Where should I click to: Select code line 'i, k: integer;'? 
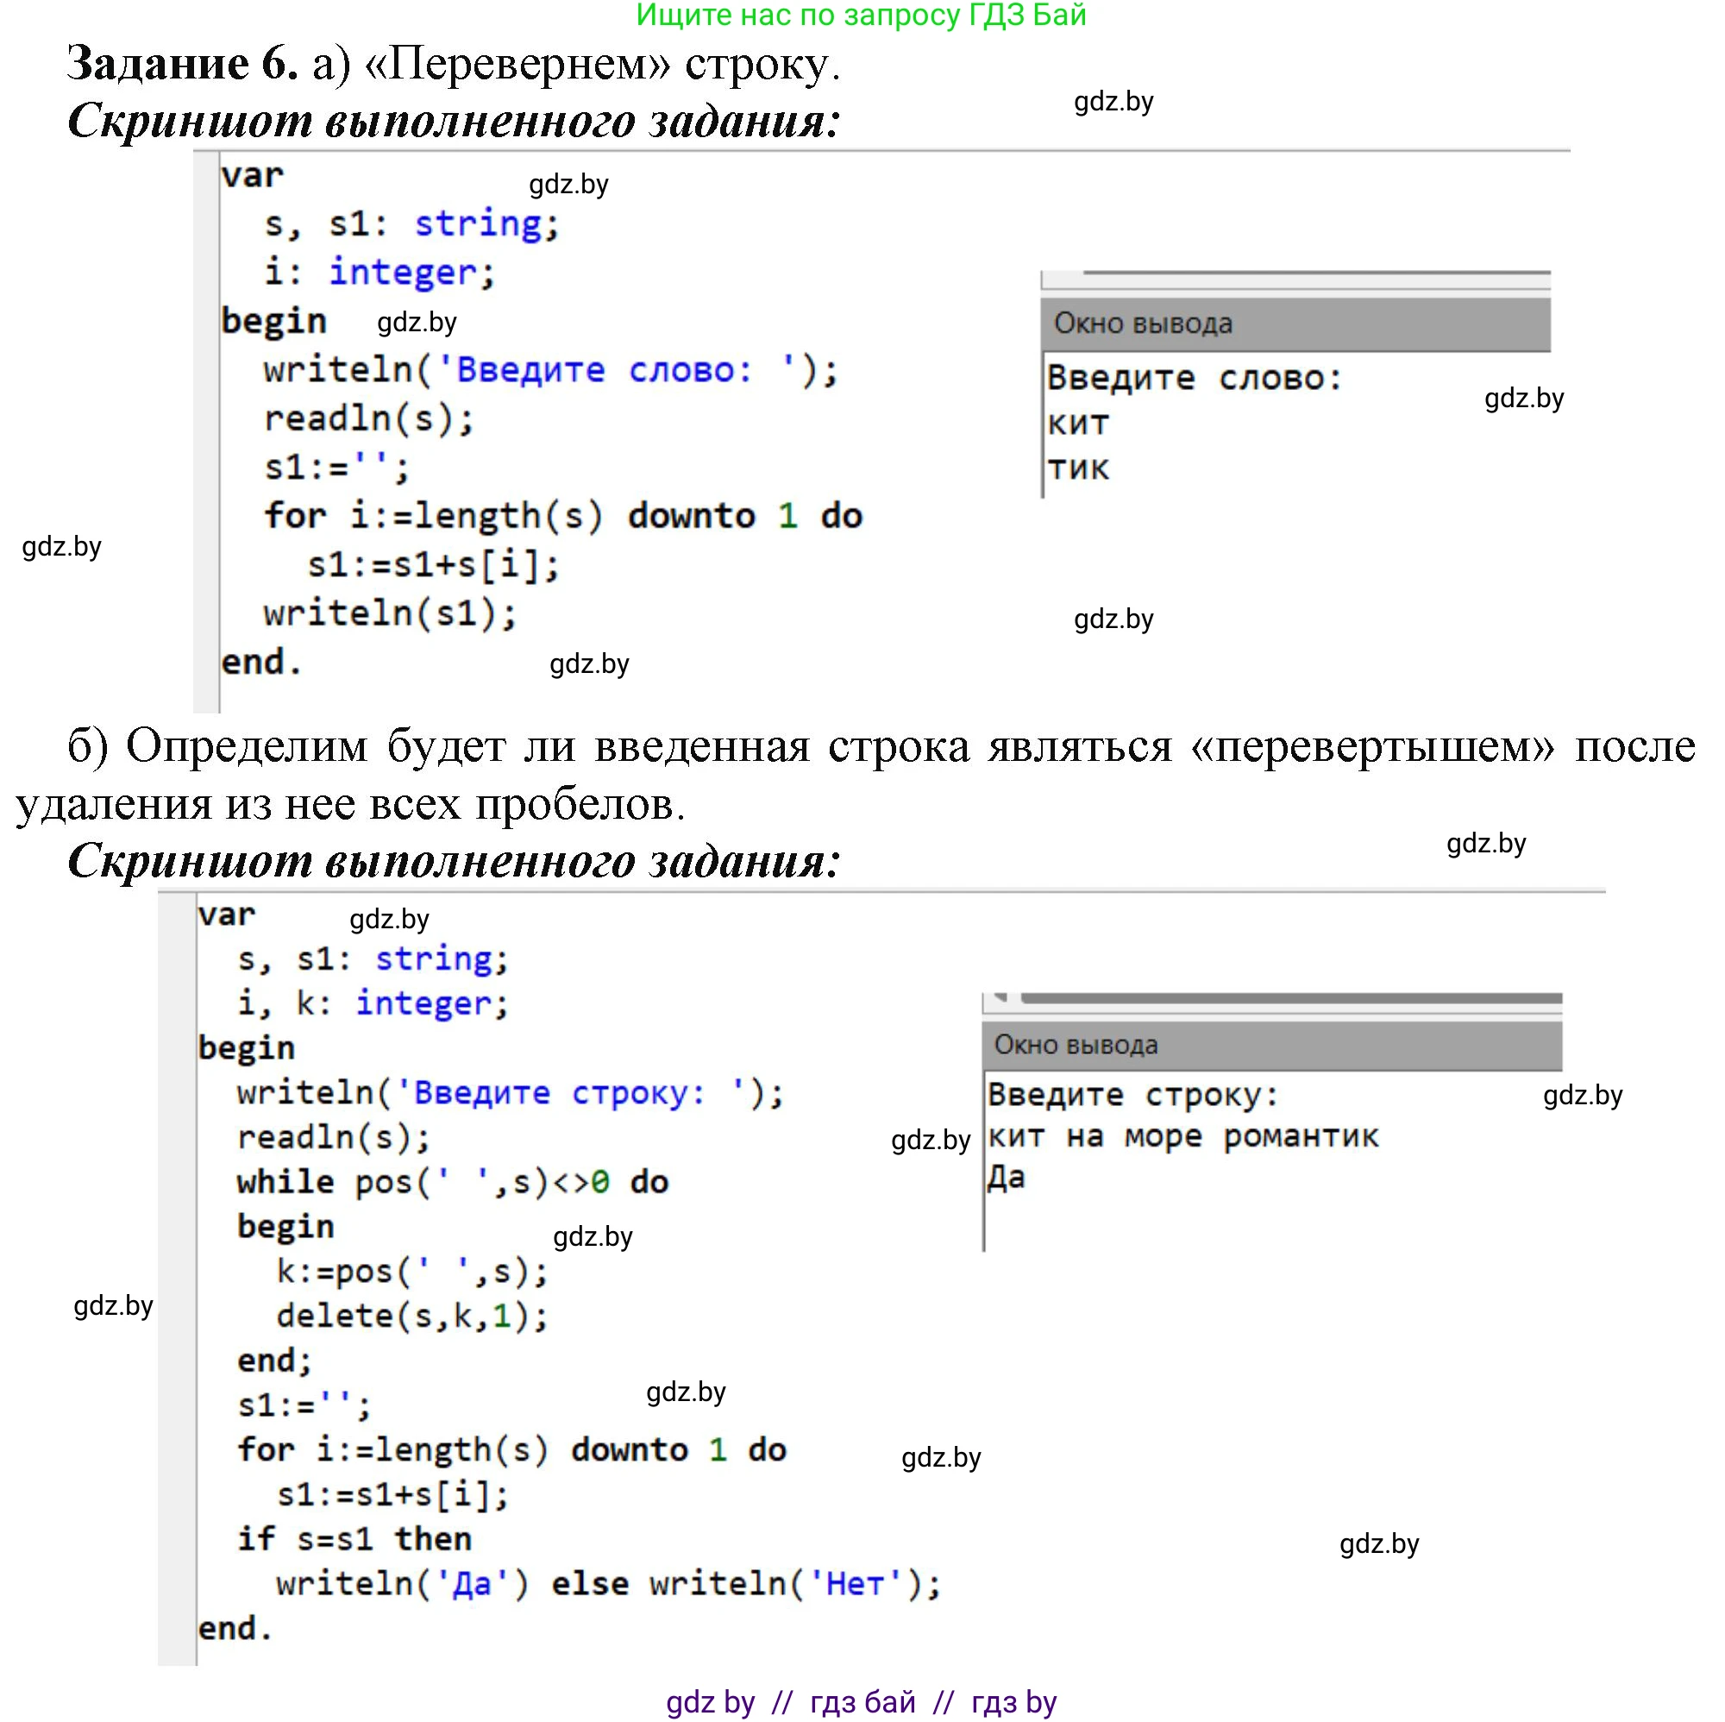coord(373,1003)
